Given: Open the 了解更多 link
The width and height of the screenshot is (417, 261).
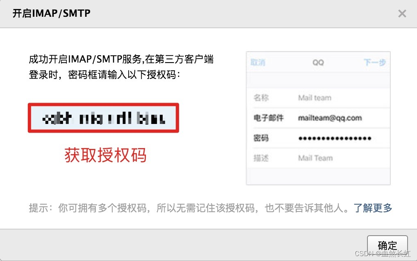Looking at the screenshot, I should pos(373,208).
